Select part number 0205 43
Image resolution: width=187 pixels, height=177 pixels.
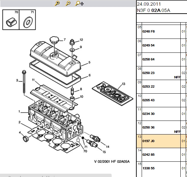pyautogui.click(x=148, y=100)
